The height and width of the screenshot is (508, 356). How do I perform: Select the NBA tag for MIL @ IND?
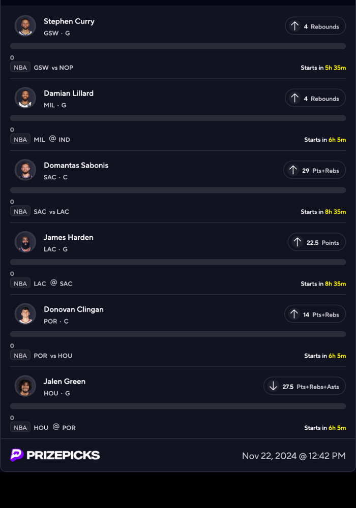point(20,140)
